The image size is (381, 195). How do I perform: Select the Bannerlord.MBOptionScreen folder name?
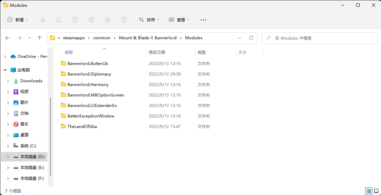click(x=96, y=95)
